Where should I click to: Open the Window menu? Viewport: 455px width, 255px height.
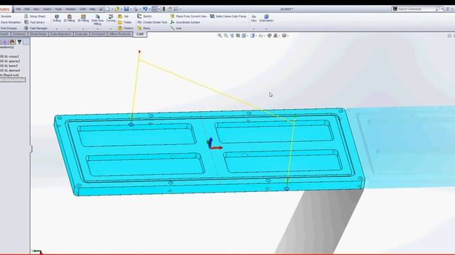[70, 9]
